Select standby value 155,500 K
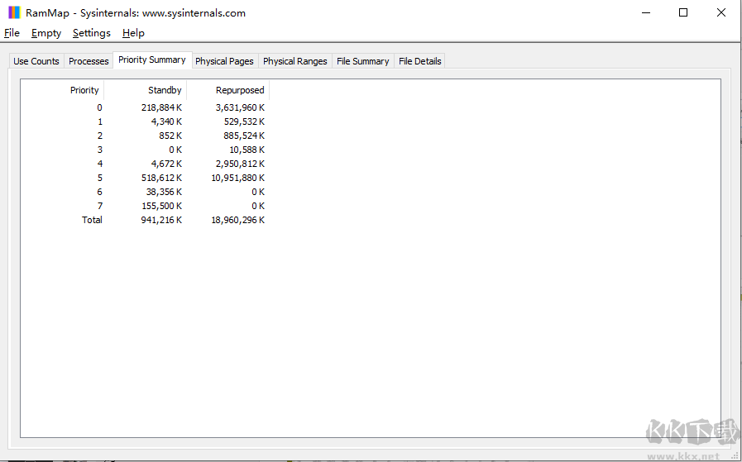This screenshot has height=462, width=742. tap(161, 206)
